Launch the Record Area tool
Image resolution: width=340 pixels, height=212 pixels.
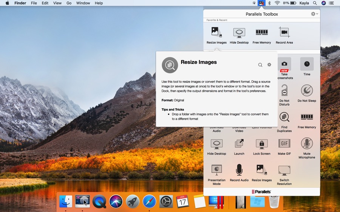[284, 35]
